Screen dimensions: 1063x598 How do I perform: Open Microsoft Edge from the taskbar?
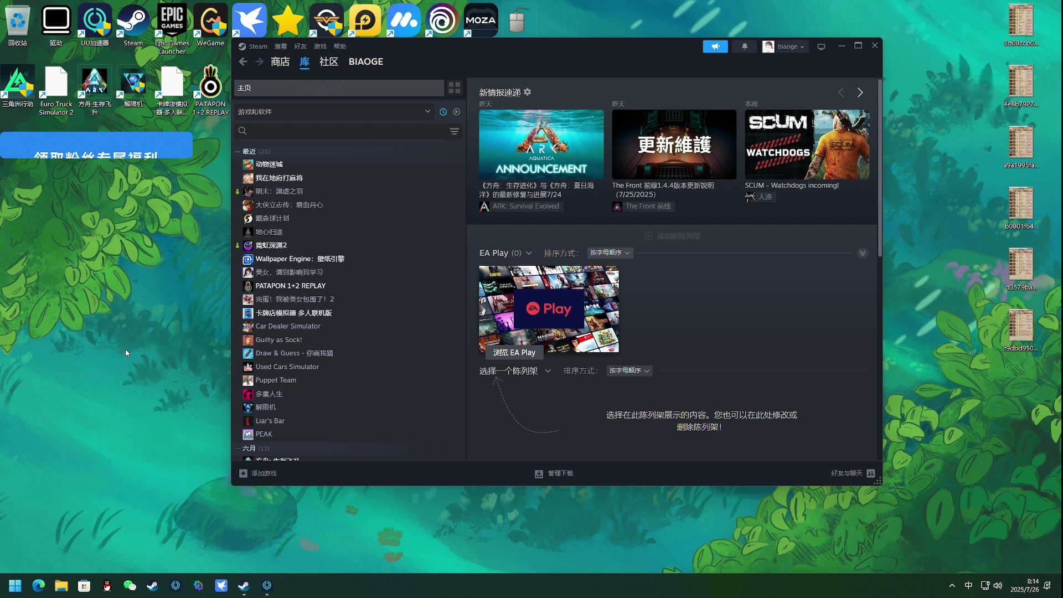(x=38, y=586)
